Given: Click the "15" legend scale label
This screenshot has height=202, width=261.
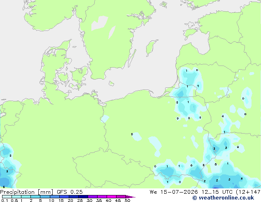Looking at the screenshot, I should pyautogui.click(x=61, y=200).
